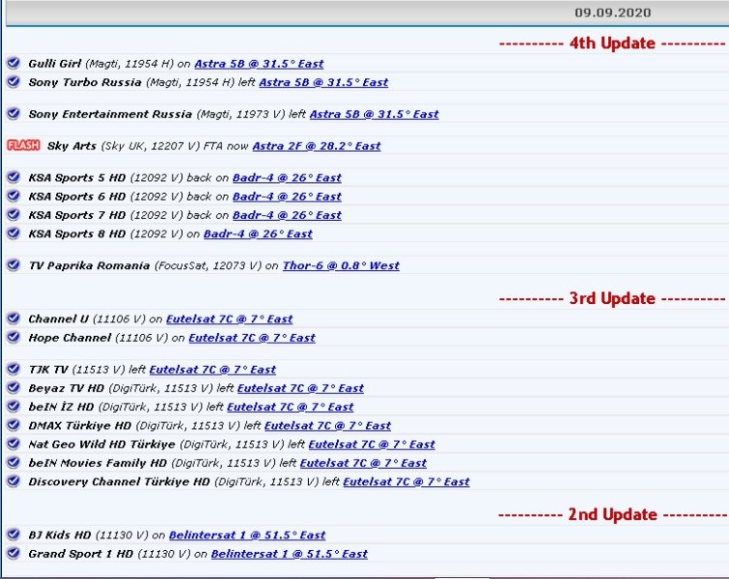Screen dimensions: 729x579
Task: Click checkmark icon beside KSA Sports 7 HD
Action: point(14,214)
